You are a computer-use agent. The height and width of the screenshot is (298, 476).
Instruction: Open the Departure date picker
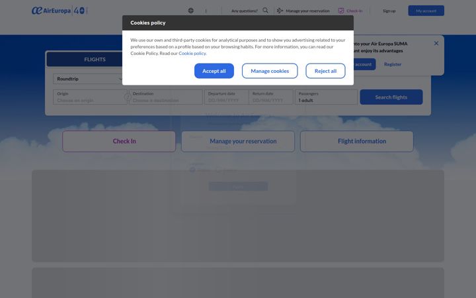click(227, 97)
